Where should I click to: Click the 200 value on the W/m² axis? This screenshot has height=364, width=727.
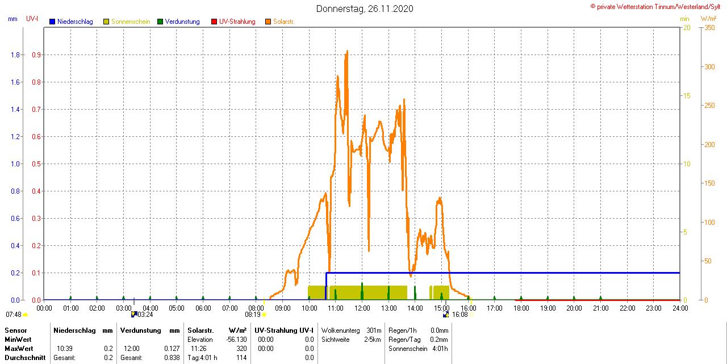click(709, 145)
